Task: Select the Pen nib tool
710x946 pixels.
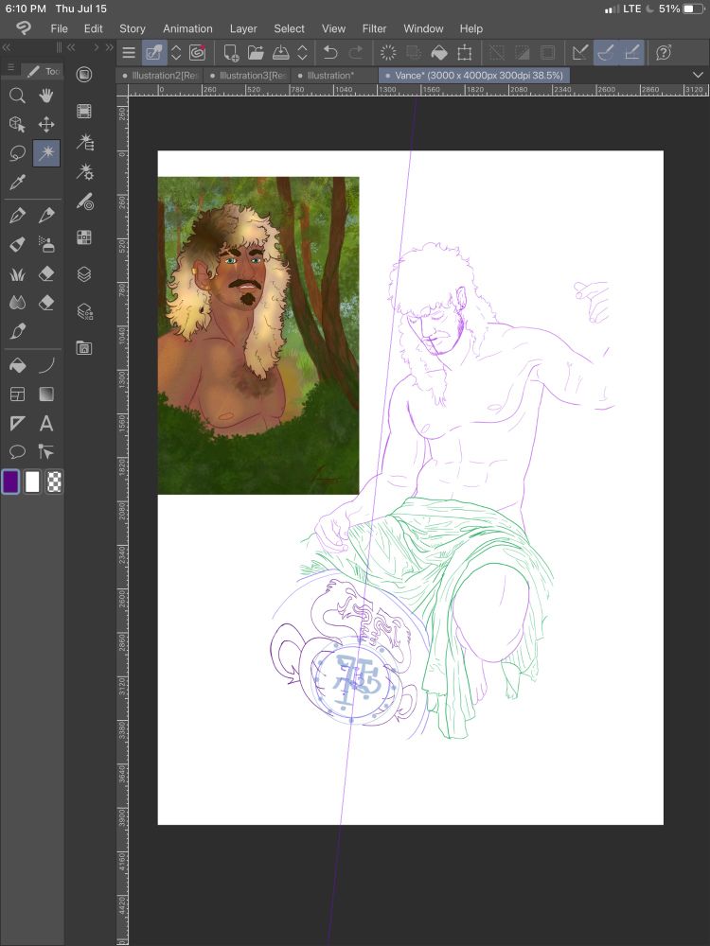Action: pyautogui.click(x=17, y=216)
